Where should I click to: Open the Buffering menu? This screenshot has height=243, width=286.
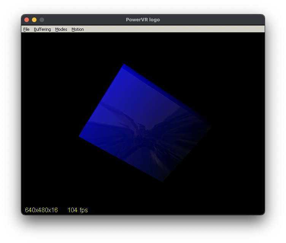pyautogui.click(x=42, y=29)
